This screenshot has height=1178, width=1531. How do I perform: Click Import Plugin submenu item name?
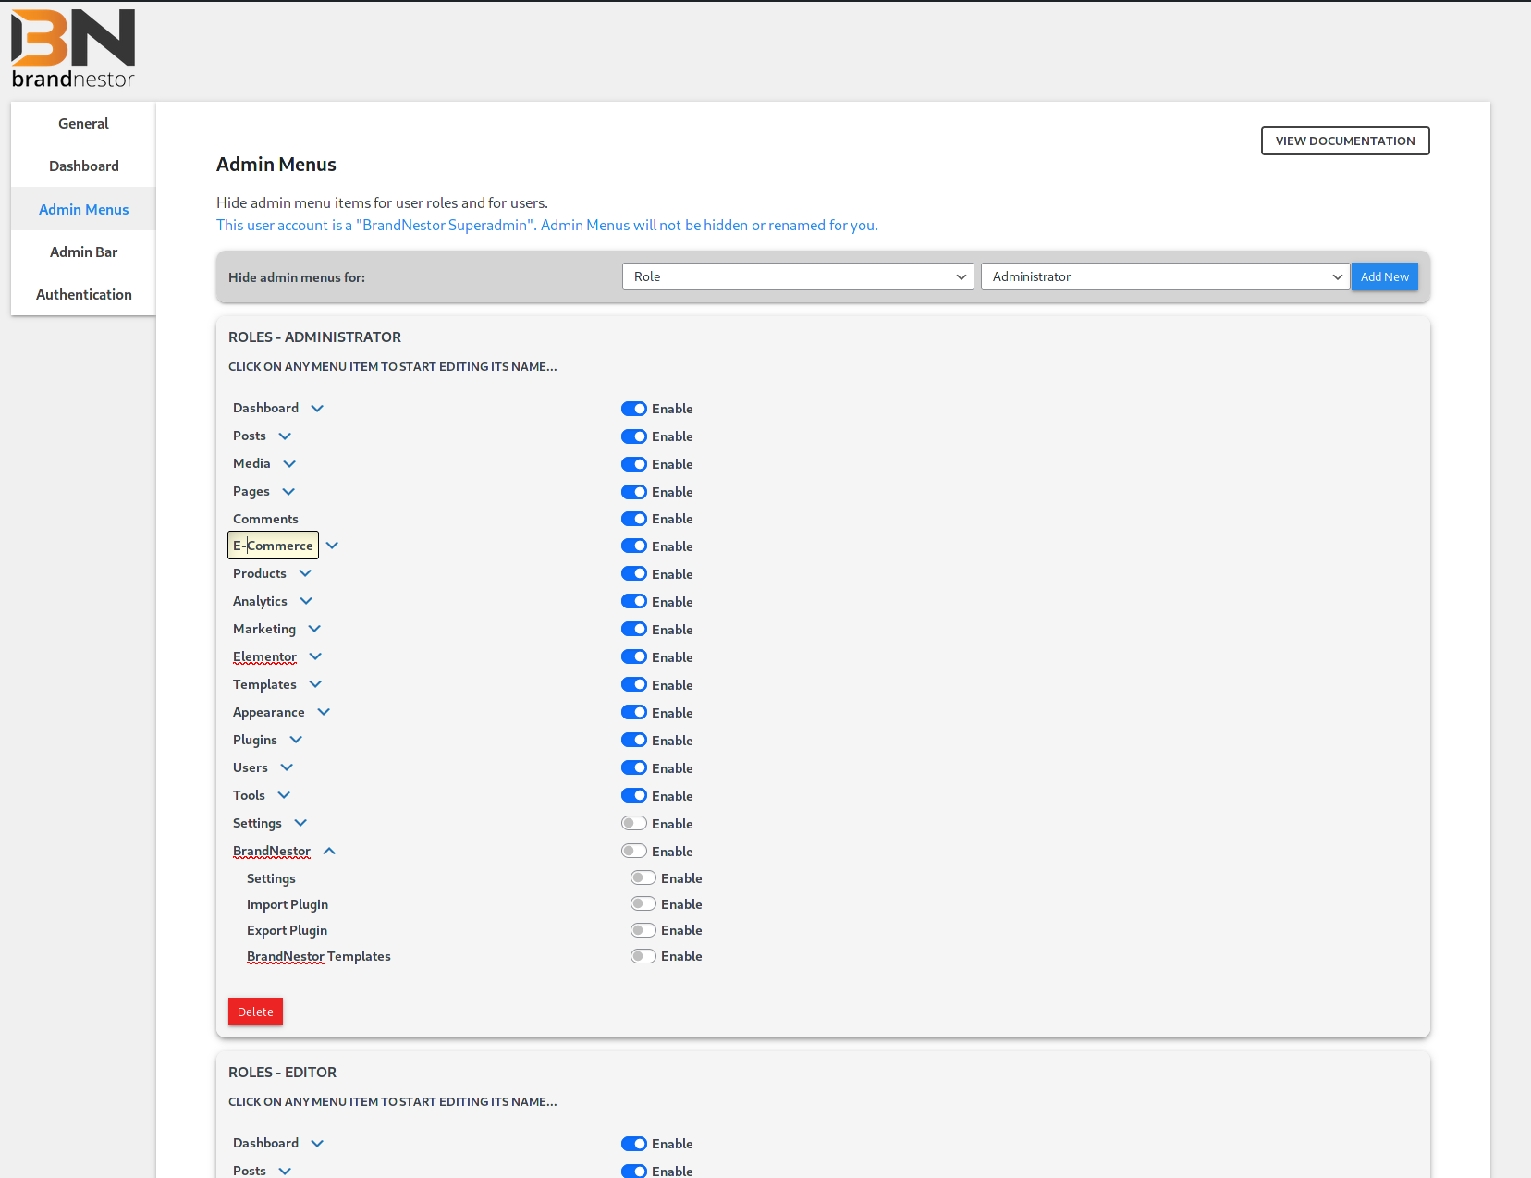pos(288,904)
